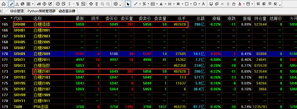Select the arrow pointer cursor tool
This screenshot has width=297, height=109.
(x=128, y=4)
